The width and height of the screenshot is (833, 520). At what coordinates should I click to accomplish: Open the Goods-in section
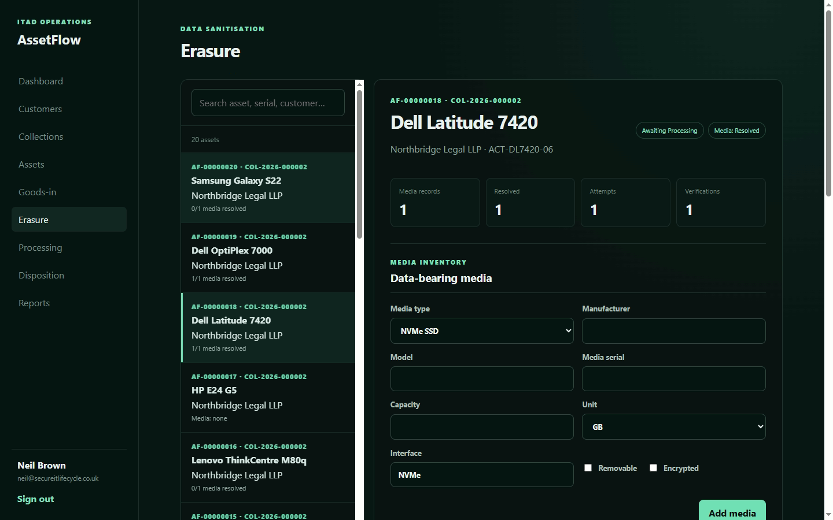point(69,192)
